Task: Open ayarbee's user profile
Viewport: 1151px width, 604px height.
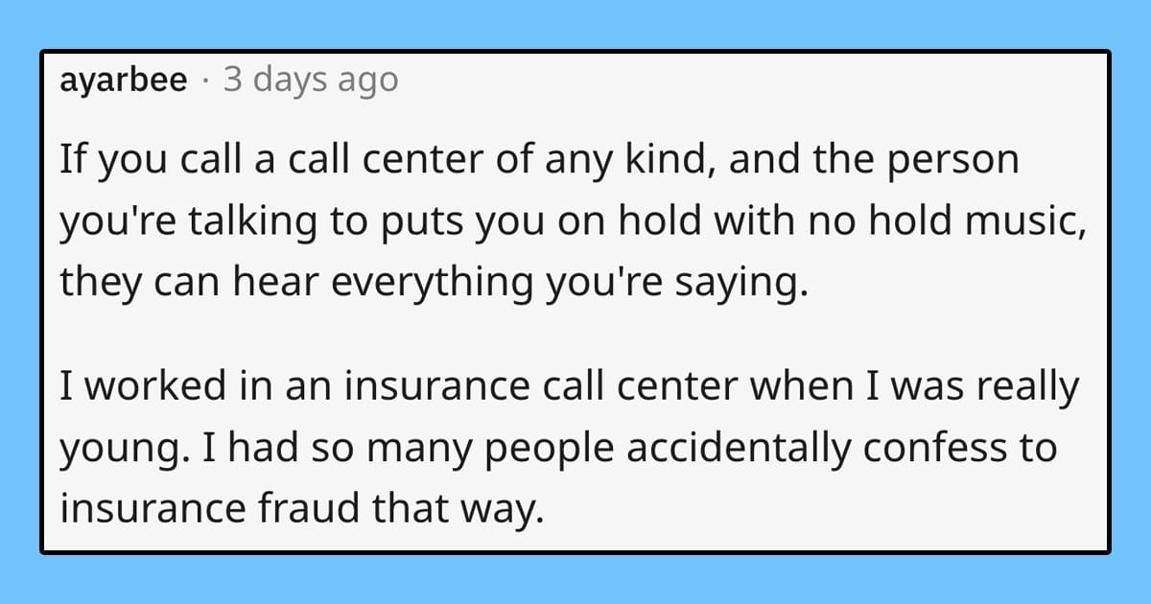Action: click(123, 82)
